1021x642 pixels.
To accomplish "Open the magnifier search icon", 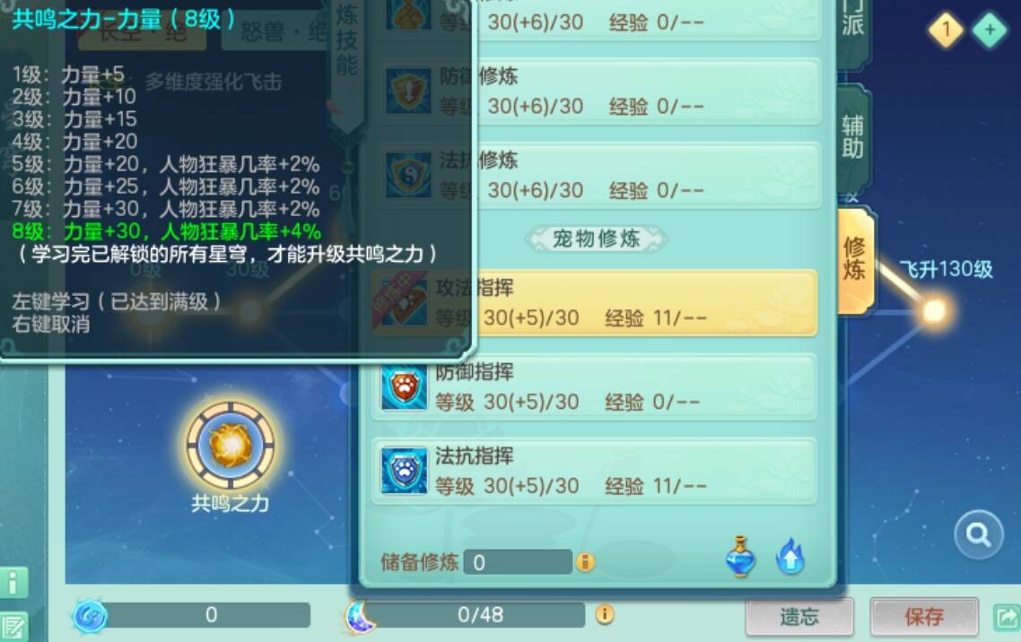I will click(x=978, y=534).
